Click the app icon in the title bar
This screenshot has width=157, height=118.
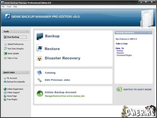(x=2, y=3)
